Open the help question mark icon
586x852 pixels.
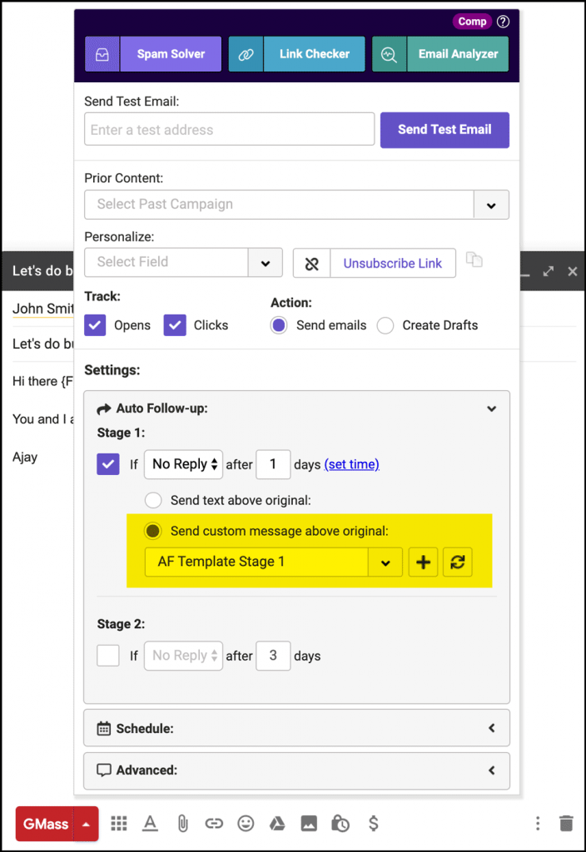pyautogui.click(x=503, y=22)
